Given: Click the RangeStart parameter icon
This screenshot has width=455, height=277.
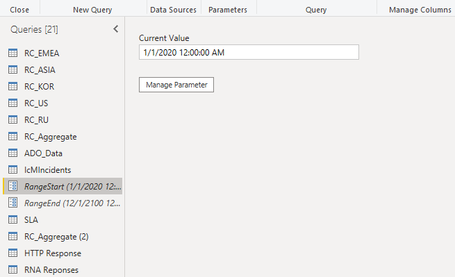Looking at the screenshot, I should tap(13, 186).
